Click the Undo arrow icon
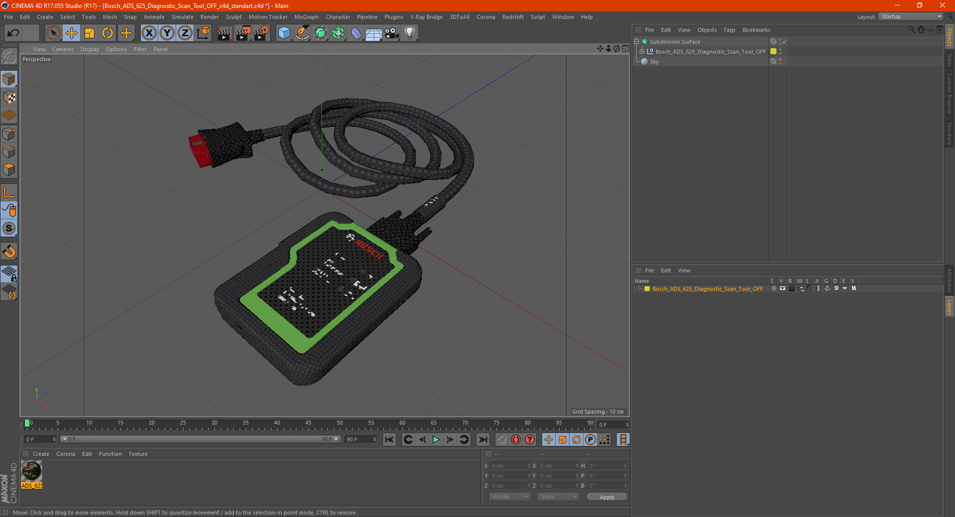The width and height of the screenshot is (955, 517). coord(13,33)
